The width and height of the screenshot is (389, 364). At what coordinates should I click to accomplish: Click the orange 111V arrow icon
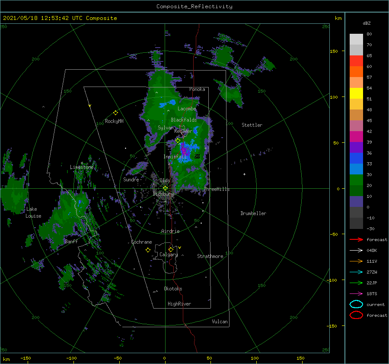click(x=356, y=261)
